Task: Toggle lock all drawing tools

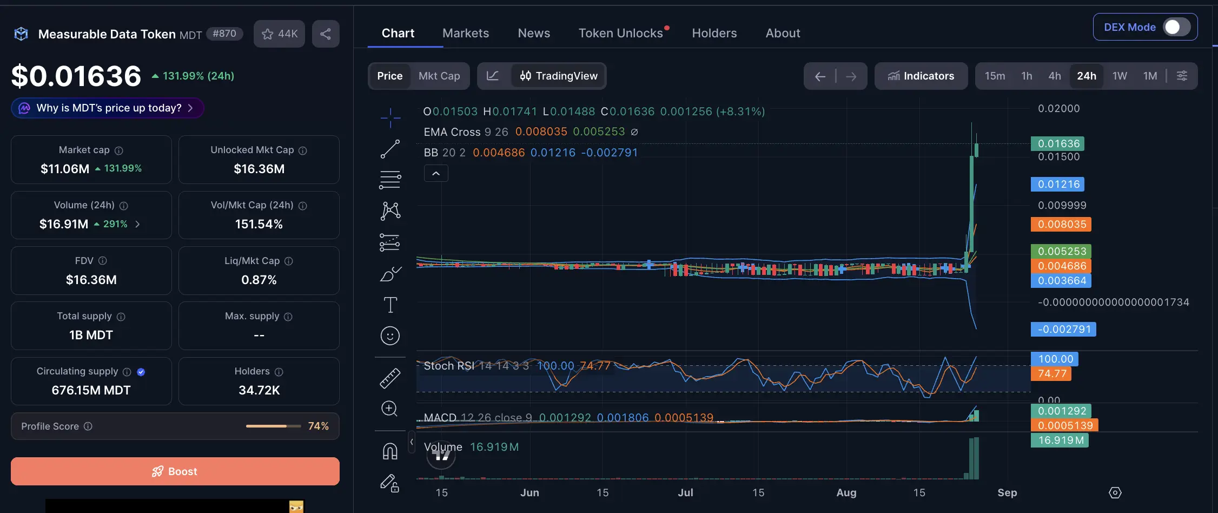Action: [390, 482]
